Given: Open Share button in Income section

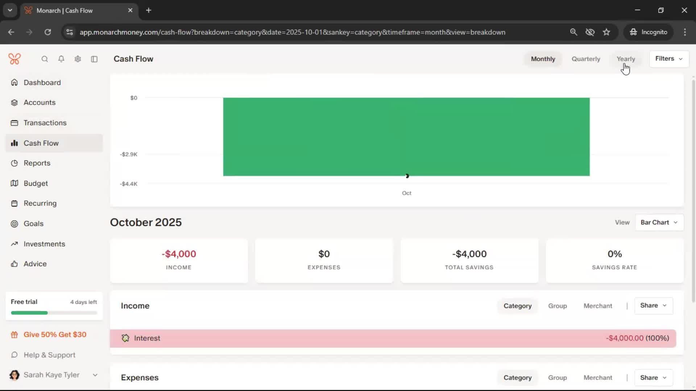Looking at the screenshot, I should (653, 306).
